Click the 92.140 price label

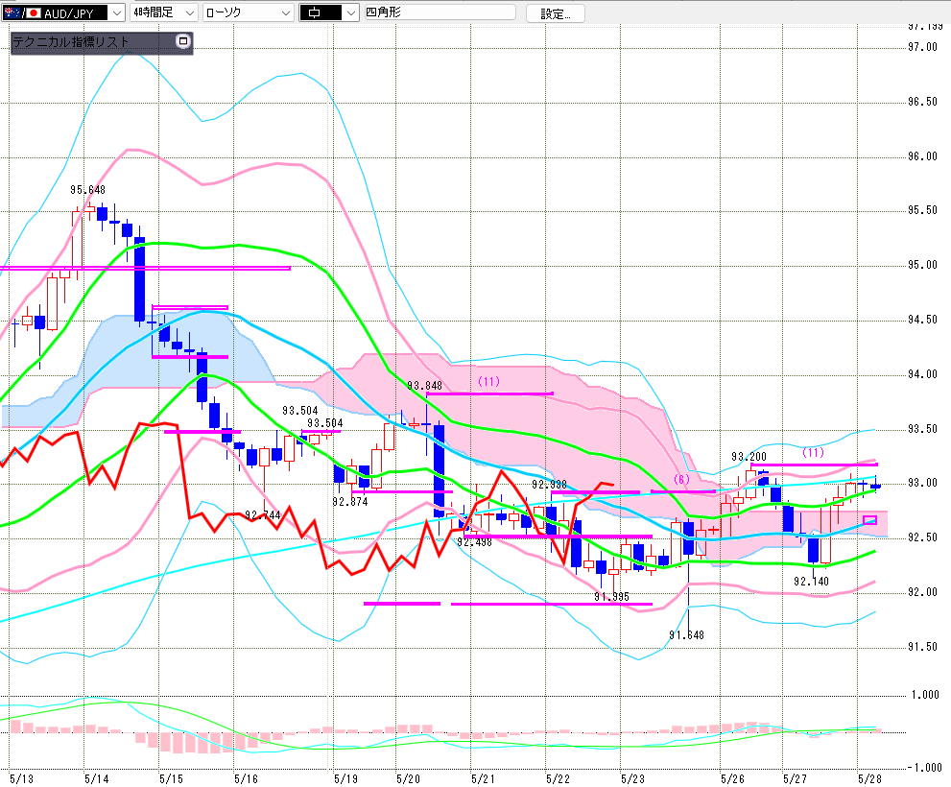point(811,582)
